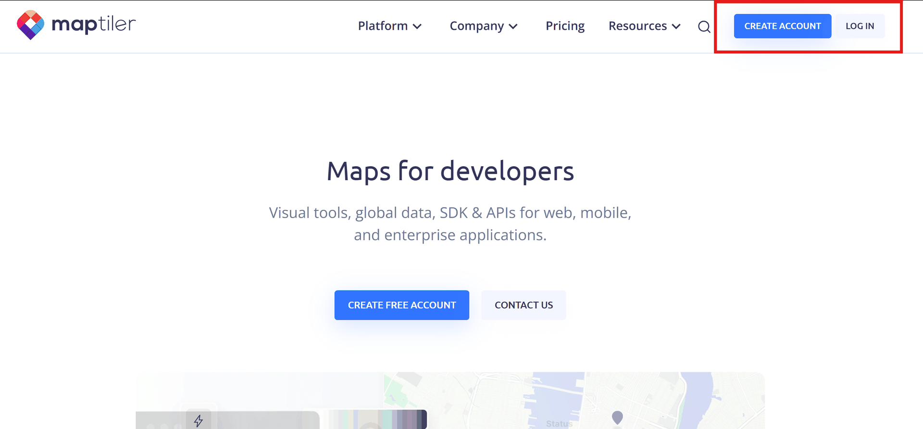Open the Platform menu label
This screenshot has height=429, width=923.
pyautogui.click(x=383, y=26)
